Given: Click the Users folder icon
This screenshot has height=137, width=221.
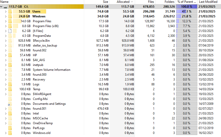Looking at the screenshot, I should coord(10,12).
